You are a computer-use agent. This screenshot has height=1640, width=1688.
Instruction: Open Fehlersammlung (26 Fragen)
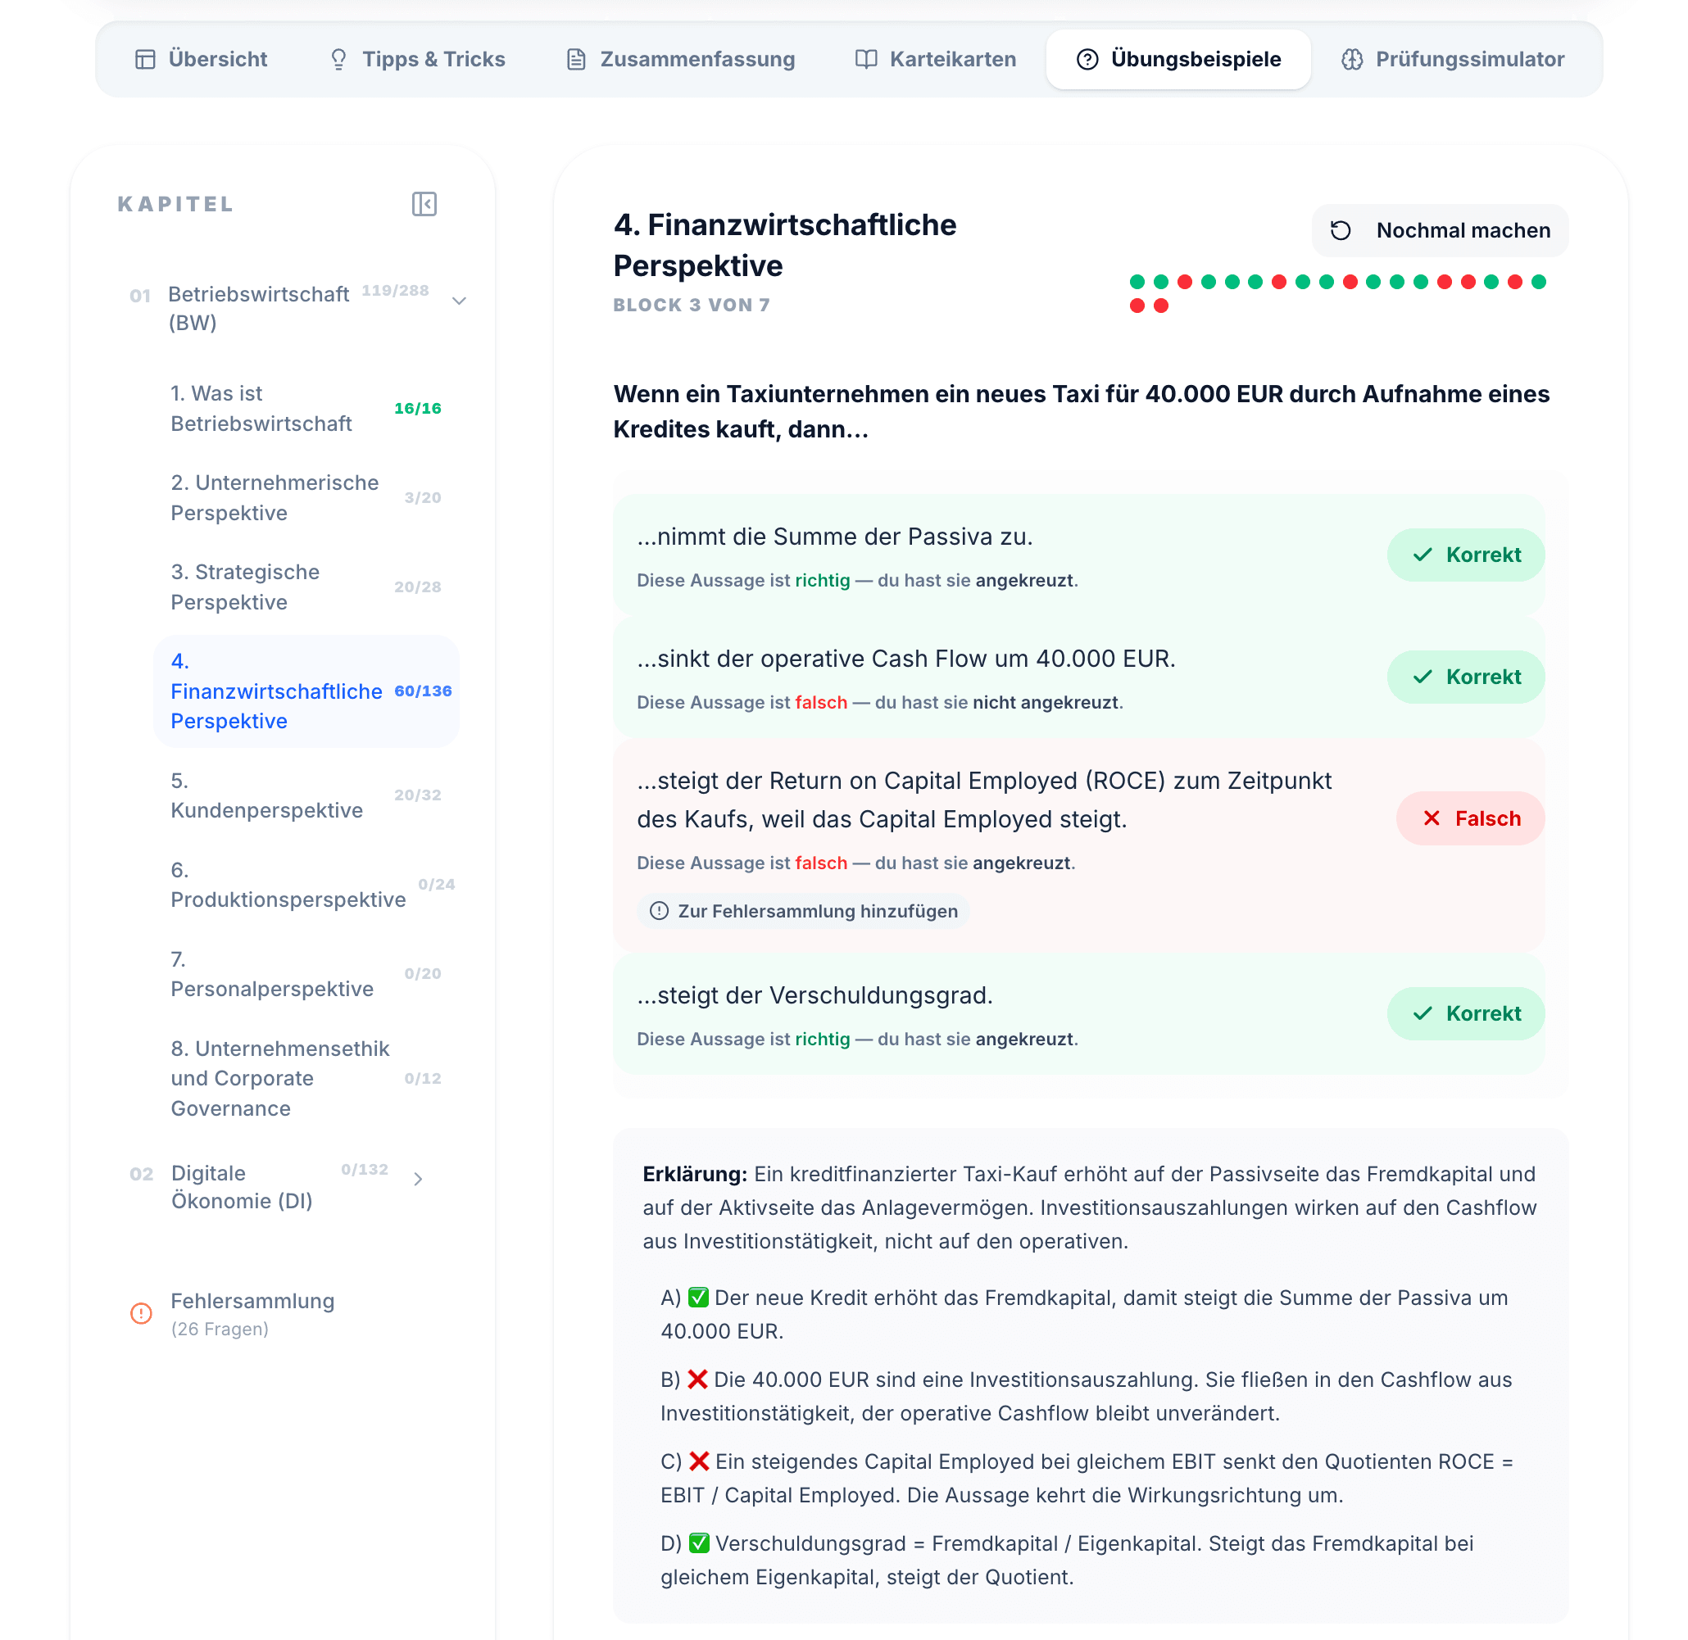coord(252,1313)
